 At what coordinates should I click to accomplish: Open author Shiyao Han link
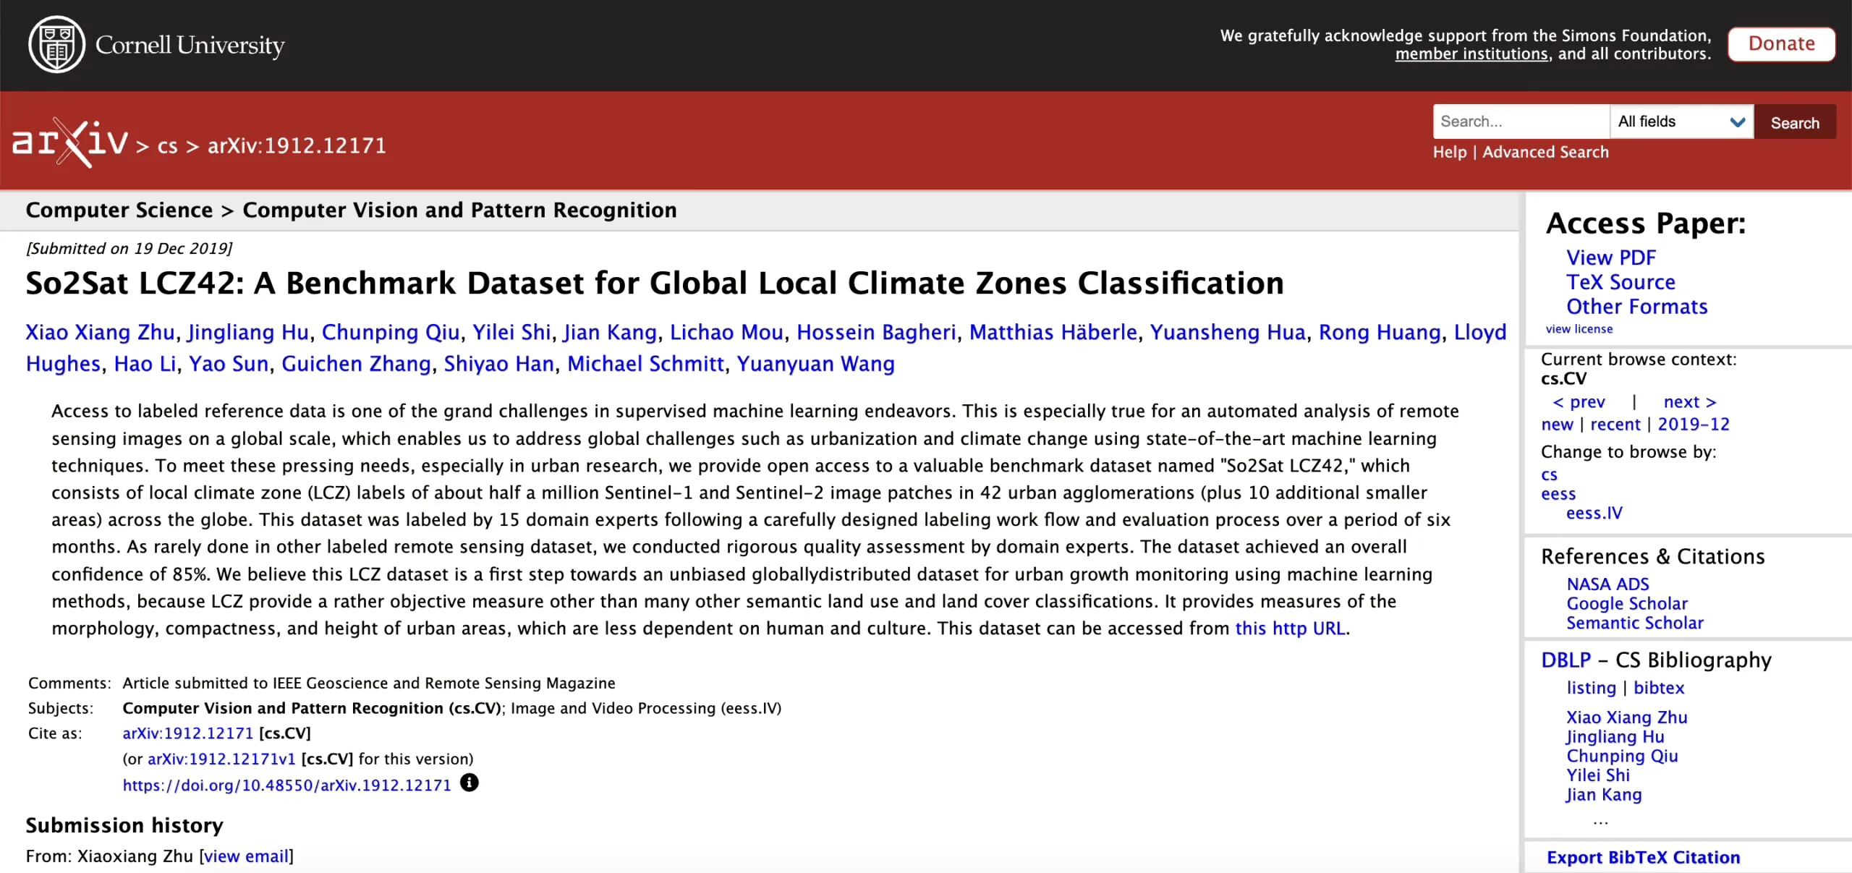click(x=499, y=364)
